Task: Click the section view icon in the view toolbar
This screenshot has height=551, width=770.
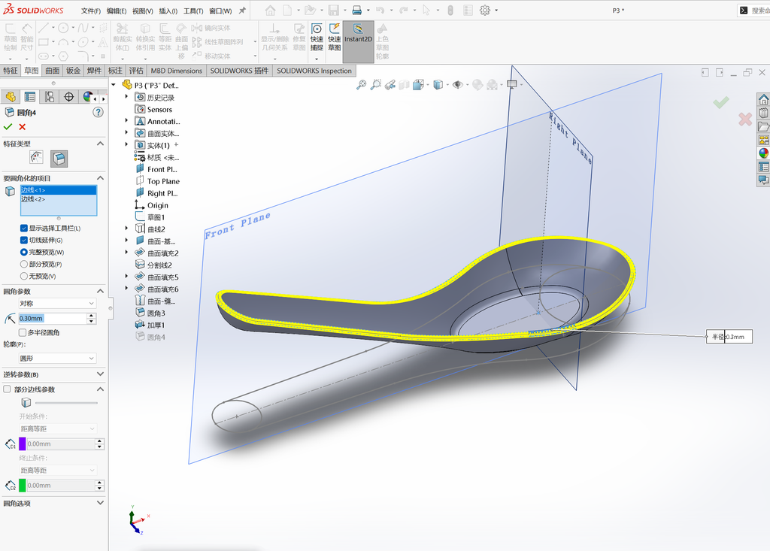Action: pyautogui.click(x=404, y=85)
